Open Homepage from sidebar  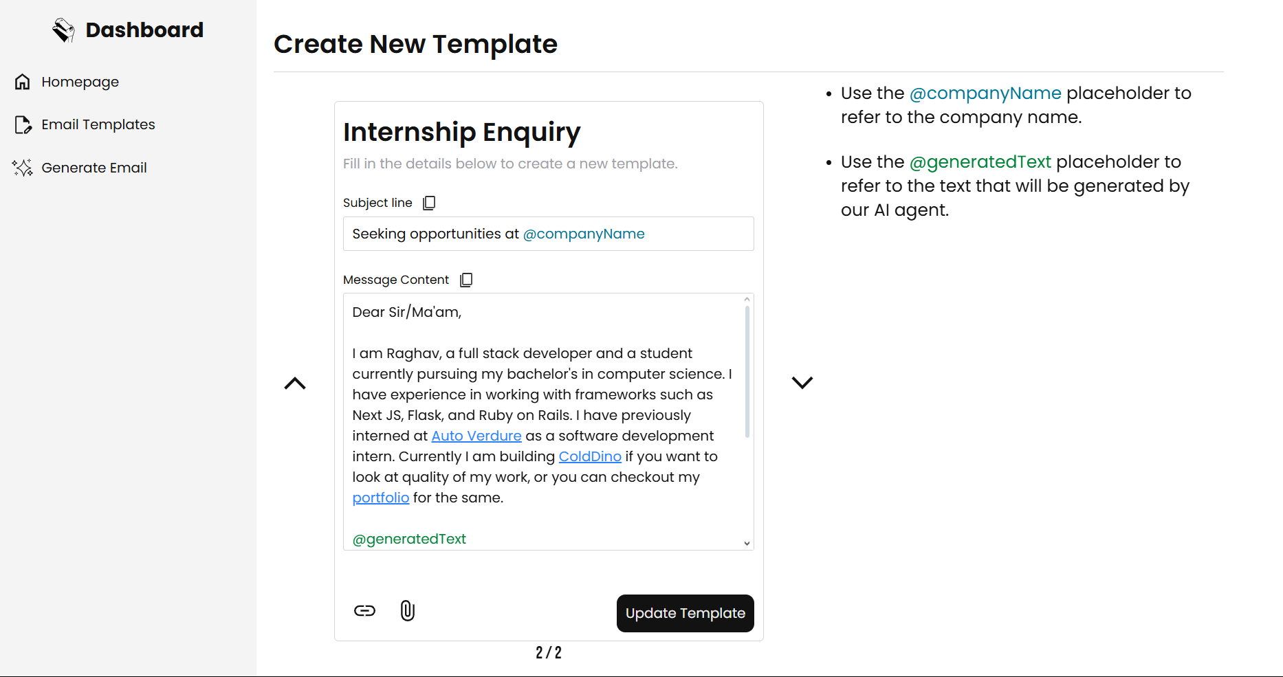point(80,82)
